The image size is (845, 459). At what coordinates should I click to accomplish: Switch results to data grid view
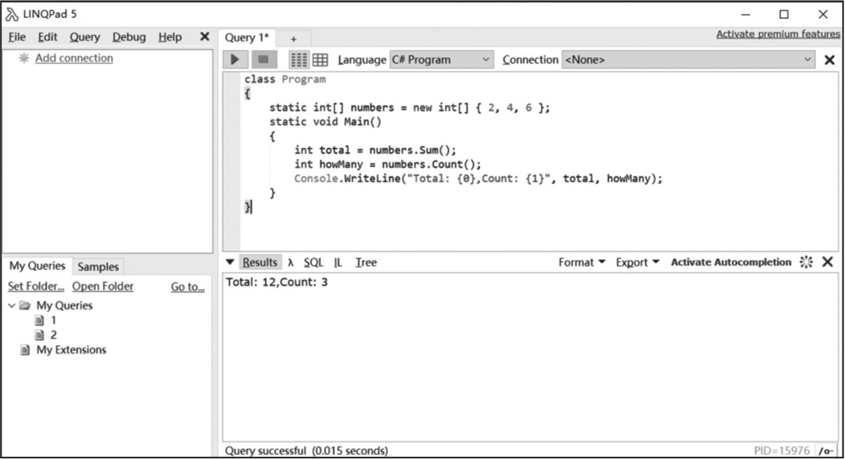point(320,60)
